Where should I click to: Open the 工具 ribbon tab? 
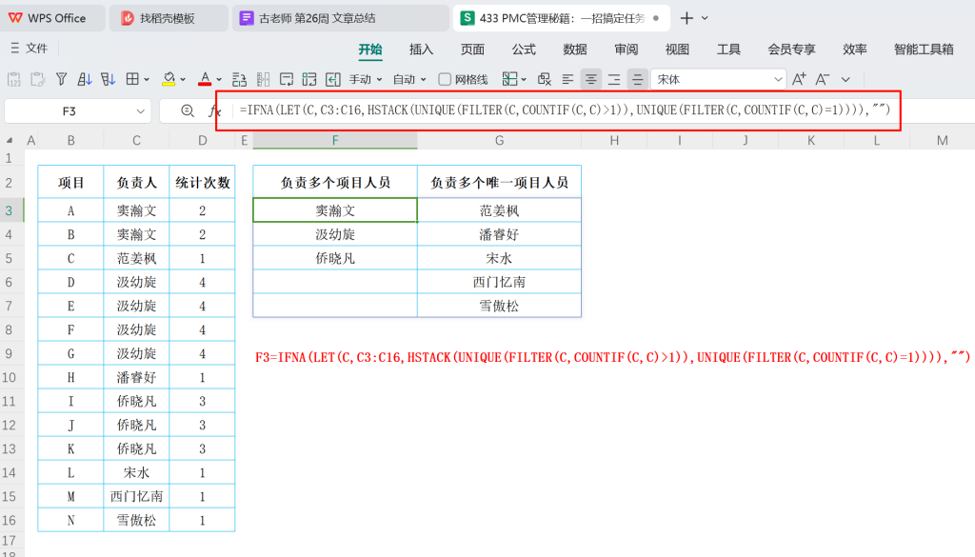pos(728,50)
